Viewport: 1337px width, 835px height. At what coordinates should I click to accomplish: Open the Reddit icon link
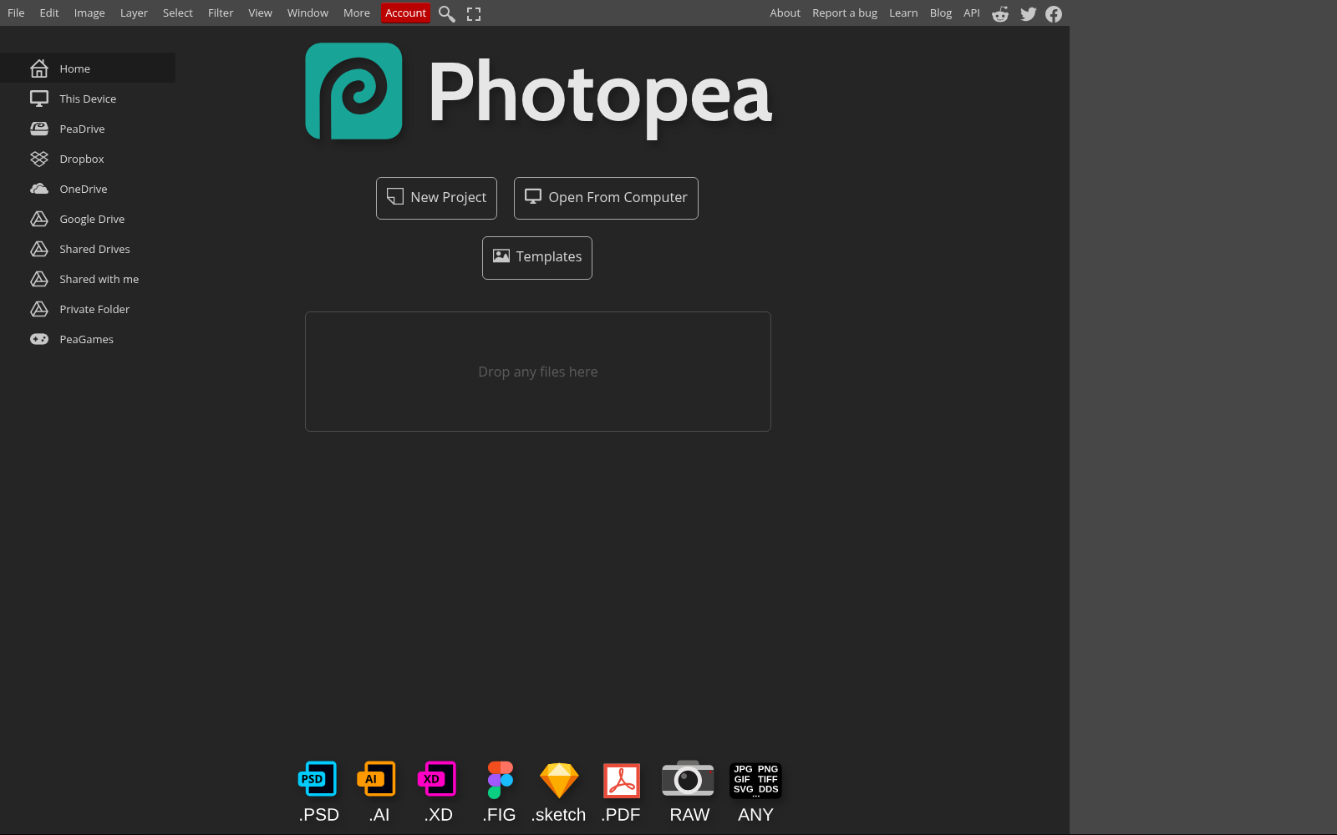point(999,14)
